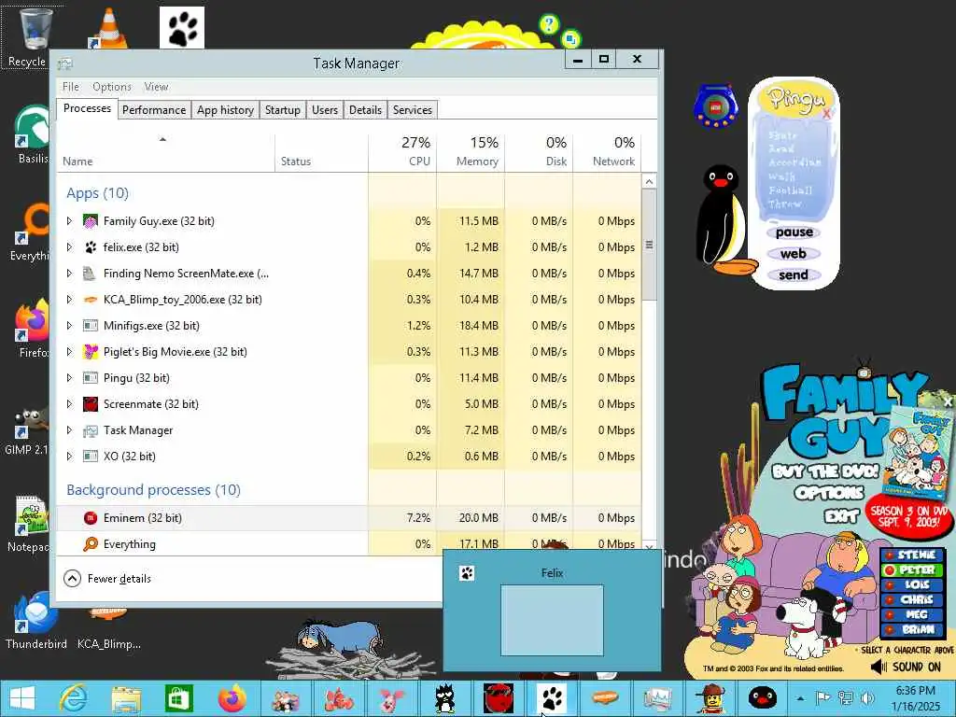Expand the Family Guy.exe process row
This screenshot has height=717, width=956.
coord(69,221)
